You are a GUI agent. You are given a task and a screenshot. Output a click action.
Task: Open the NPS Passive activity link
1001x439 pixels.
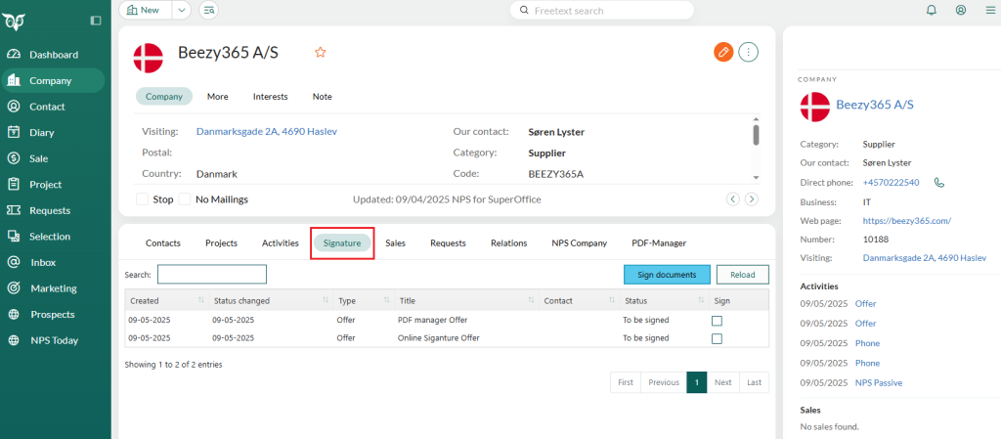879,383
